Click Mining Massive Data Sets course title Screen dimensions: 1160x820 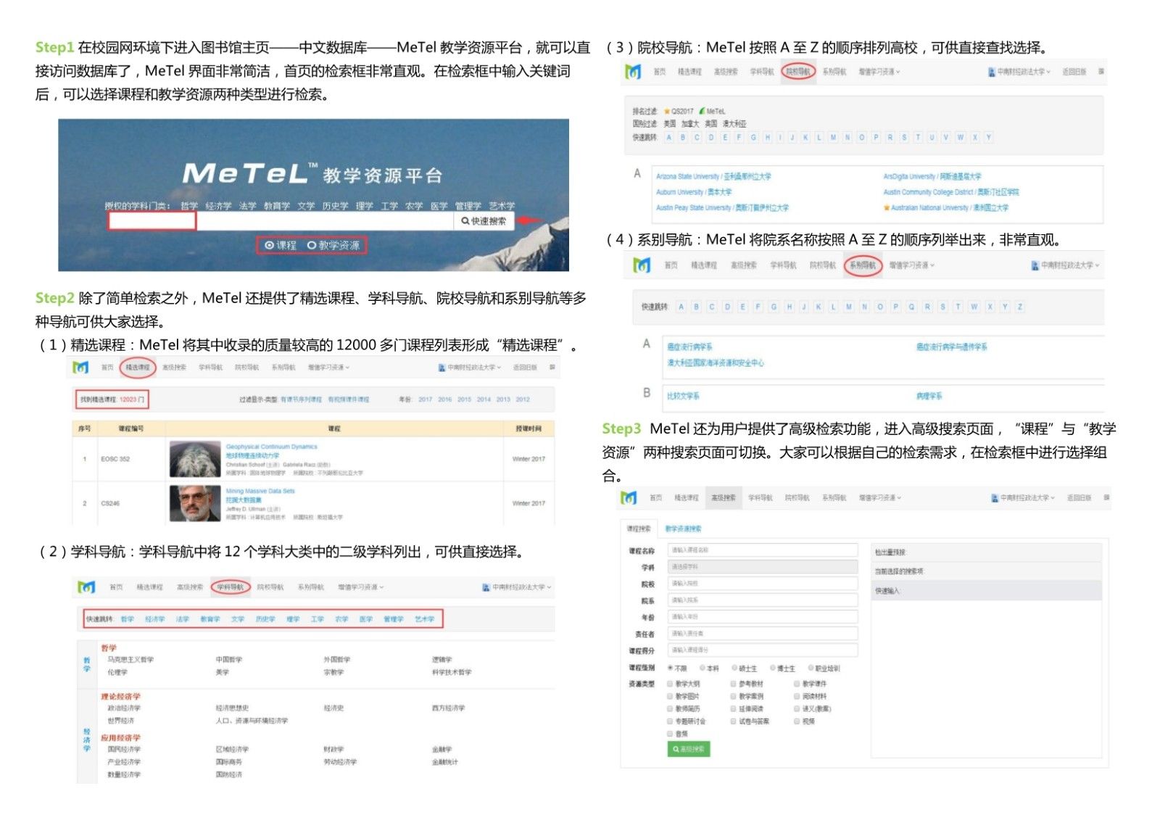(x=260, y=491)
